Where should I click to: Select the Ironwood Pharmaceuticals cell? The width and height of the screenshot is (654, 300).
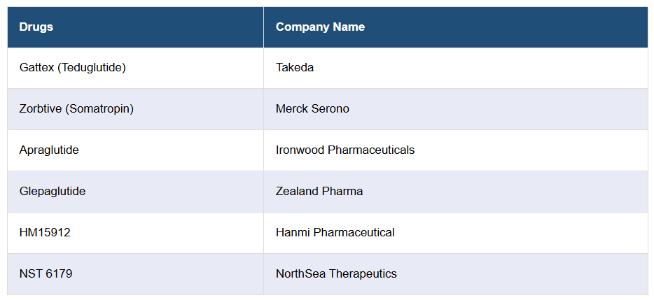click(x=345, y=150)
